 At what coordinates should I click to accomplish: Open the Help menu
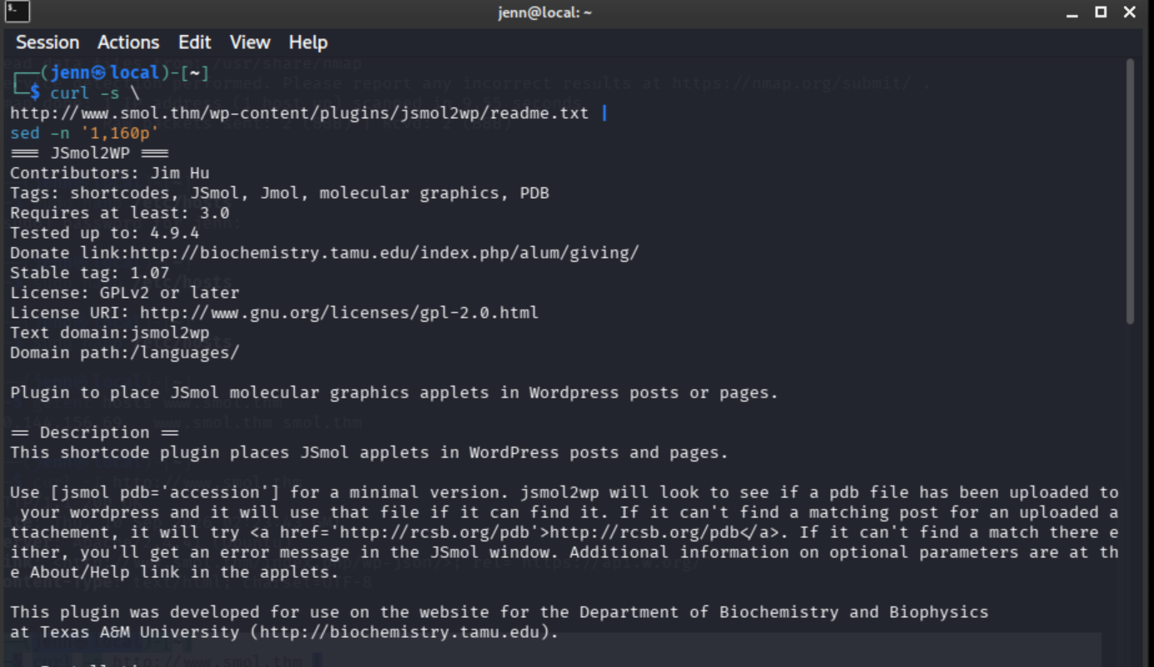click(308, 42)
